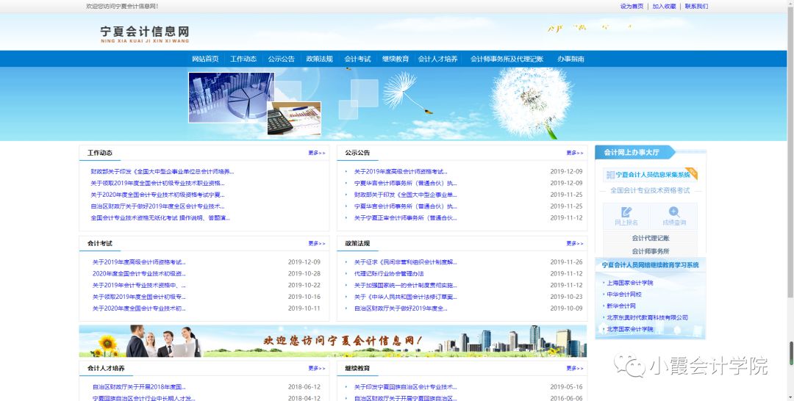Image resolution: width=794 pixels, height=401 pixels.
Task: Click 加入收藏 link at top
Action: pos(665,7)
